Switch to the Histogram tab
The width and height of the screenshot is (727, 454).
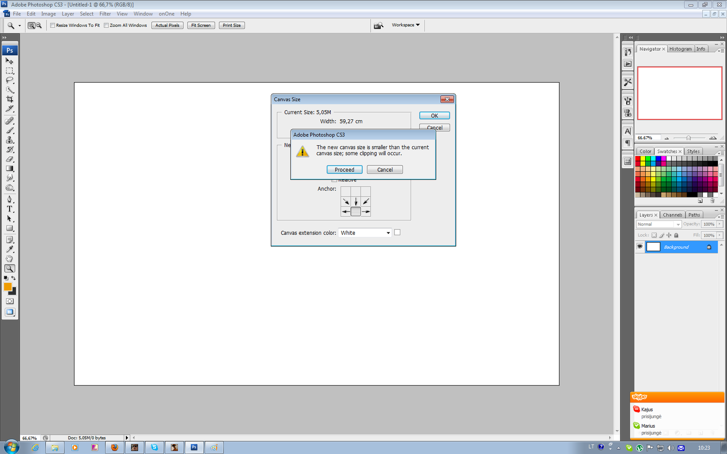coord(680,49)
